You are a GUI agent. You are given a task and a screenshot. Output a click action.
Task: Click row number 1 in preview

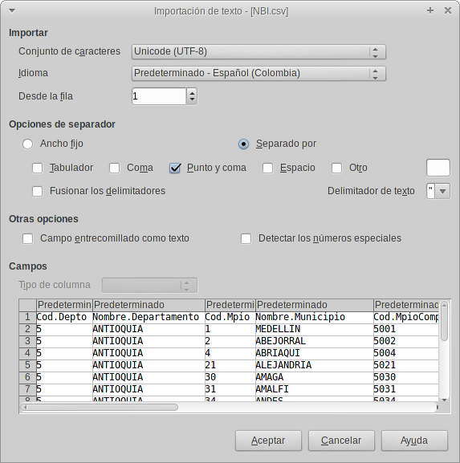[x=27, y=317]
